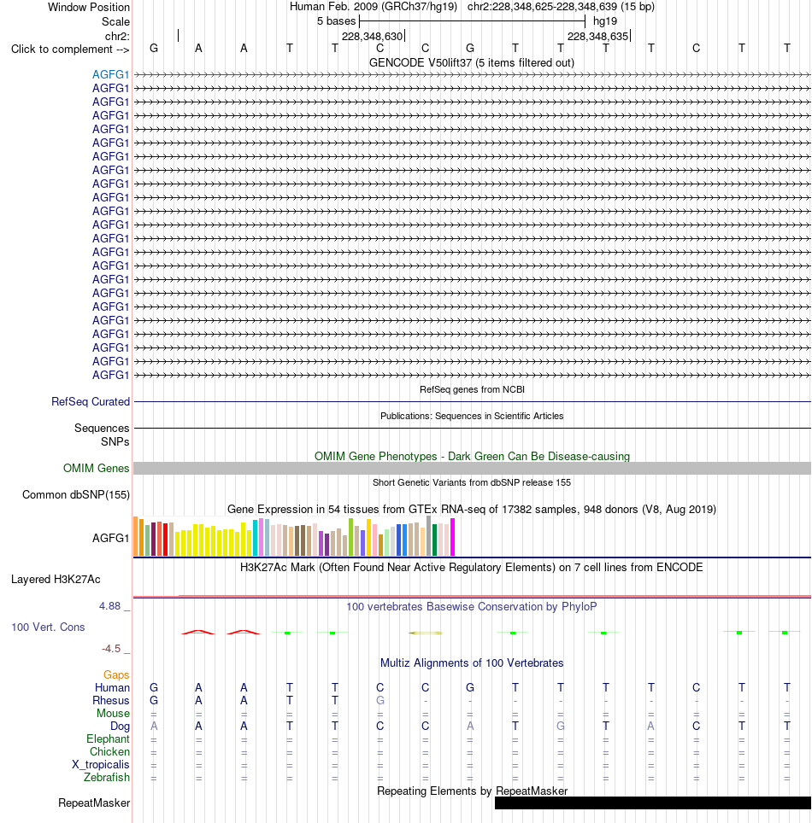The height and width of the screenshot is (823, 812).
Task: Click the orange first bar in GTEx chart
Action: click(136, 536)
